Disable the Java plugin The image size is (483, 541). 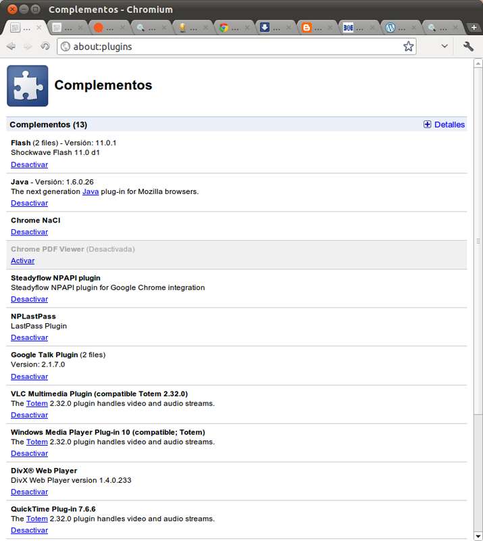(29, 203)
